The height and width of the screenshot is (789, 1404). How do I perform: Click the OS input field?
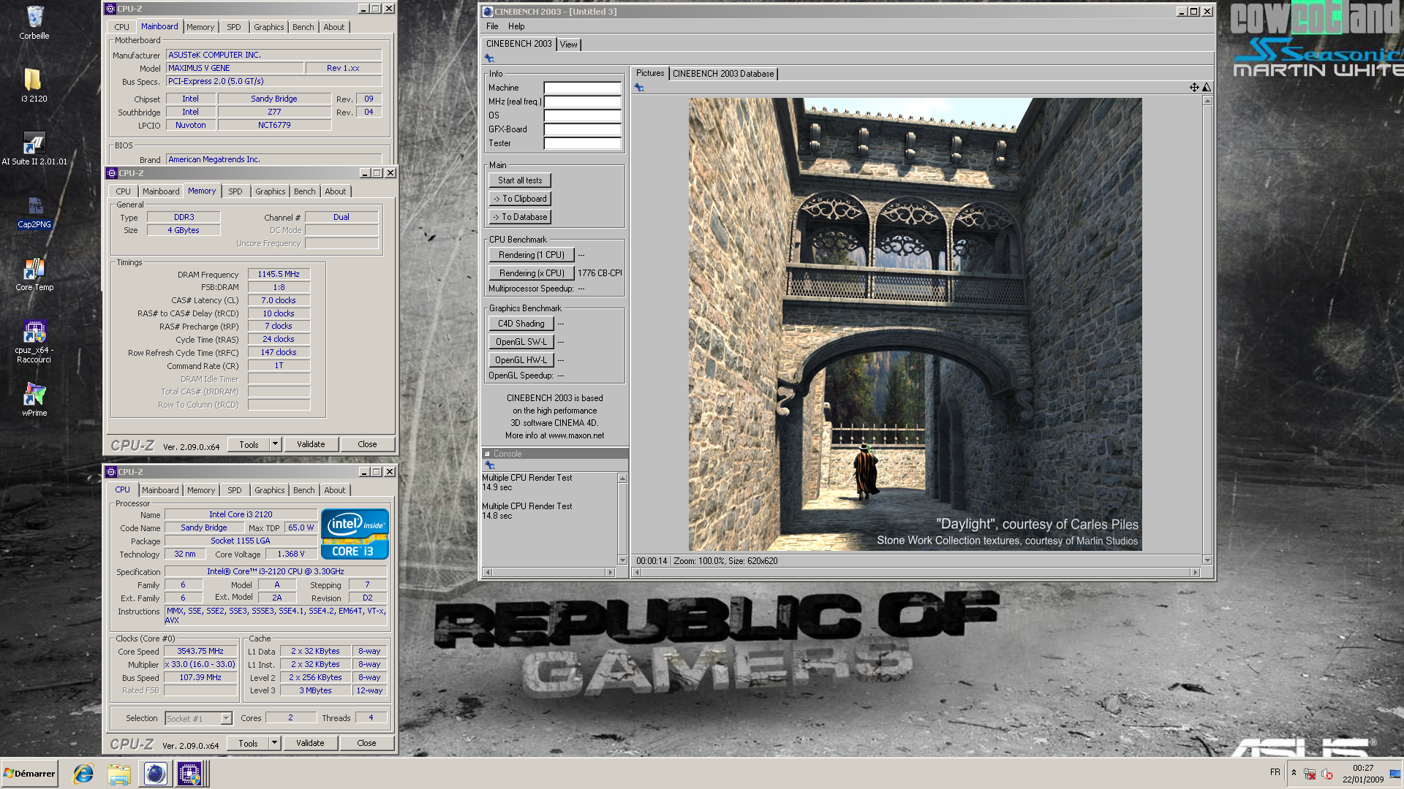[582, 115]
